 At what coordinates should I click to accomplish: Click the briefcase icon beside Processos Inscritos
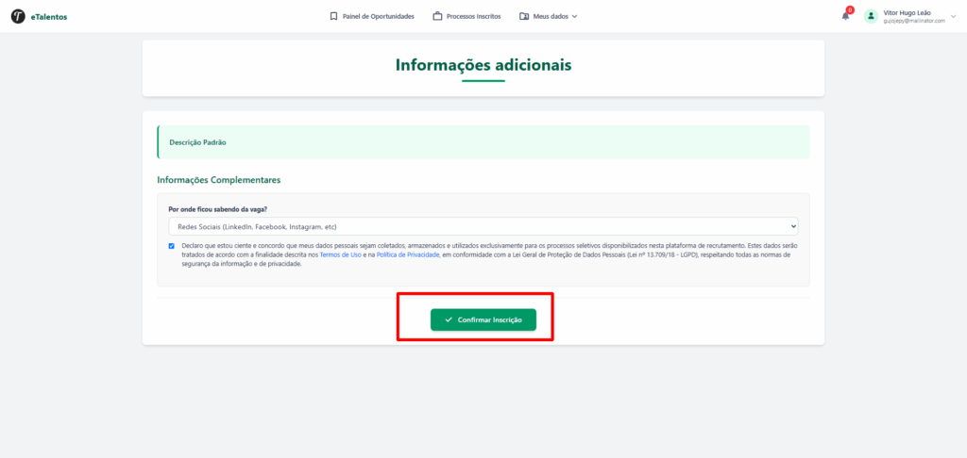pyautogui.click(x=437, y=17)
